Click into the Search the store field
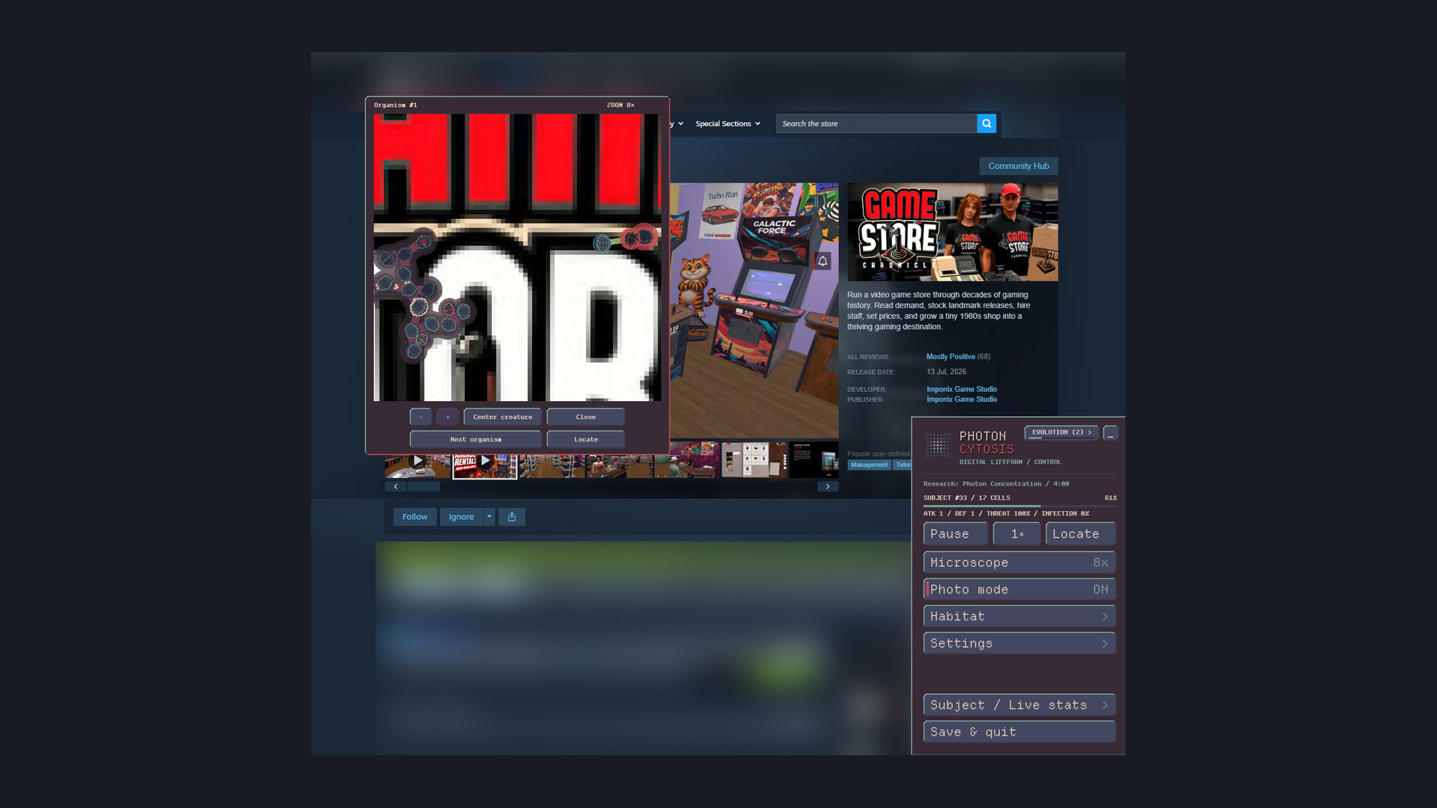Image resolution: width=1437 pixels, height=808 pixels. point(876,123)
